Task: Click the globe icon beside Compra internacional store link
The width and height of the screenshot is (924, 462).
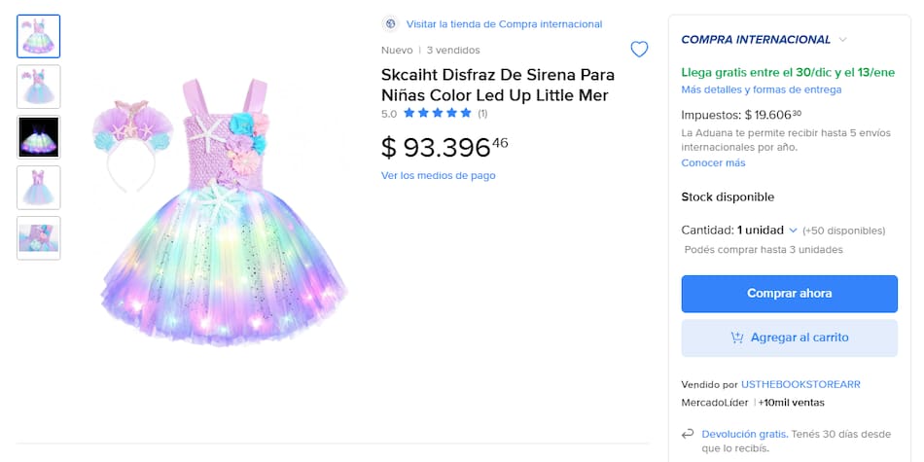Action: [x=390, y=23]
